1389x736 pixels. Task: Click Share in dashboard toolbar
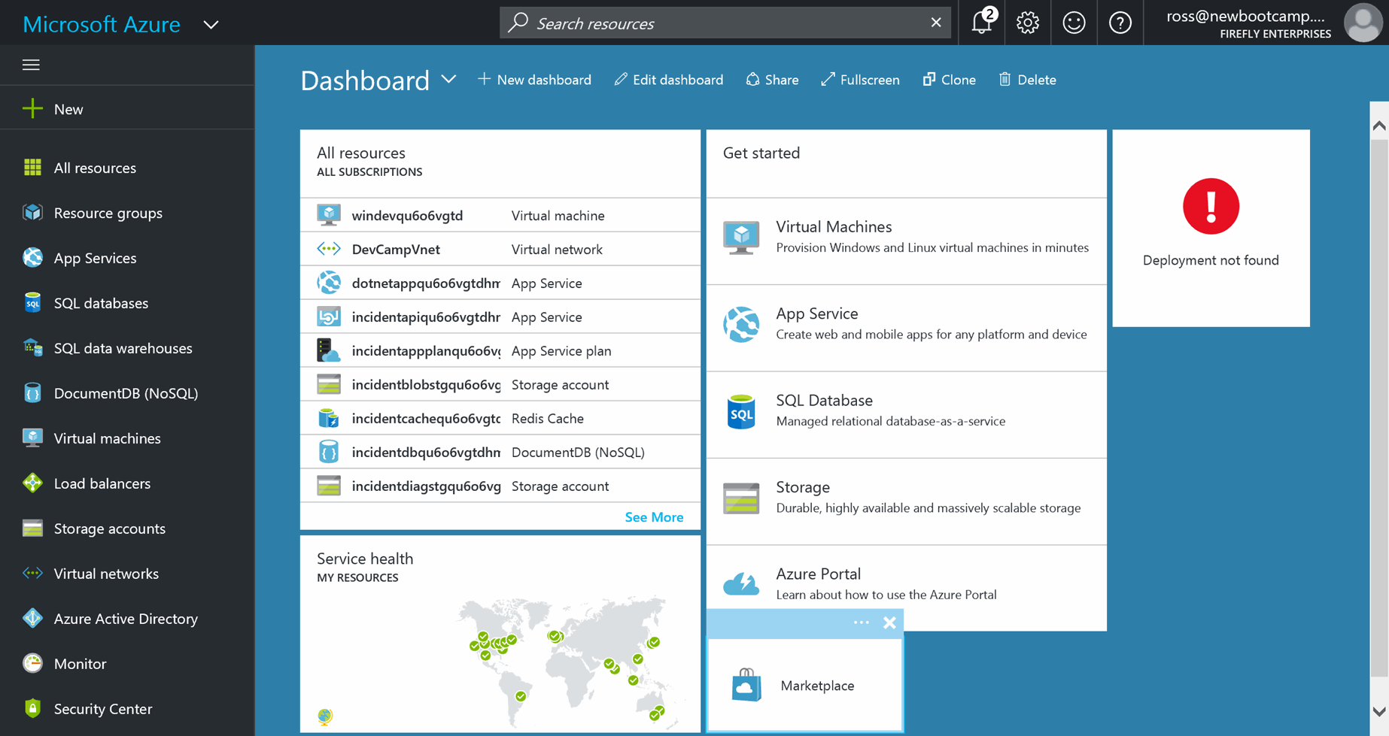click(772, 80)
